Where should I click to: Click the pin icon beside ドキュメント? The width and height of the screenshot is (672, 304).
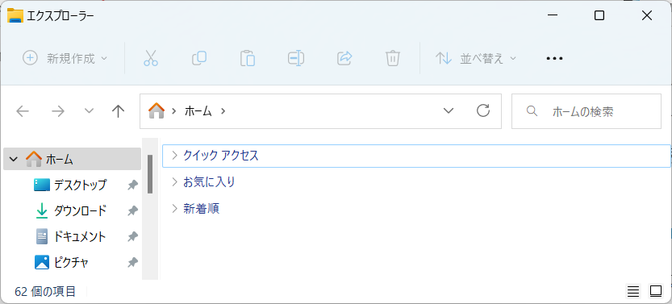(133, 236)
